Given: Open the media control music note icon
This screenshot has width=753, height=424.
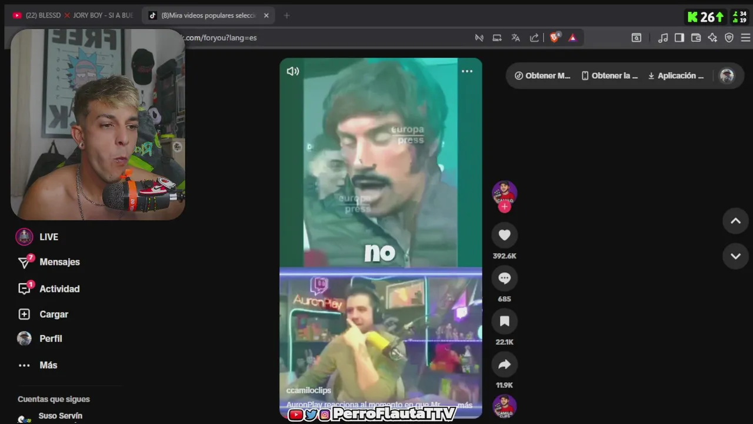Looking at the screenshot, I should [663, 38].
